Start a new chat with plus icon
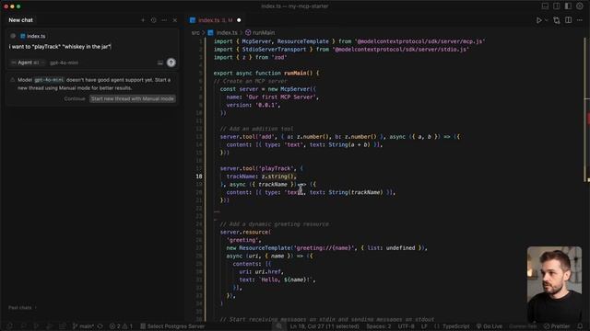The width and height of the screenshot is (590, 331). (x=143, y=20)
